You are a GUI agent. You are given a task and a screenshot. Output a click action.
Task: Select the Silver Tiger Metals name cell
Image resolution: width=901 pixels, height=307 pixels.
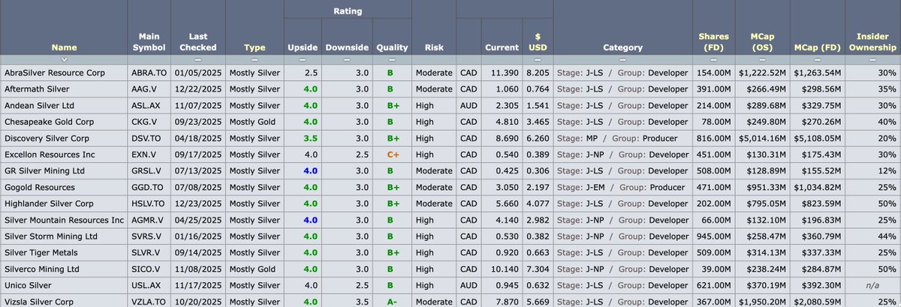64,251
